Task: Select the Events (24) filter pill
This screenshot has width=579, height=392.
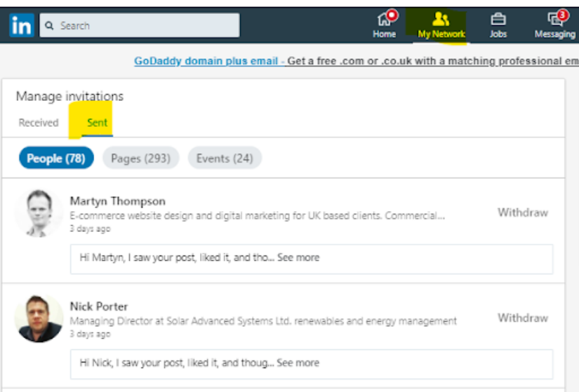Action: point(225,158)
